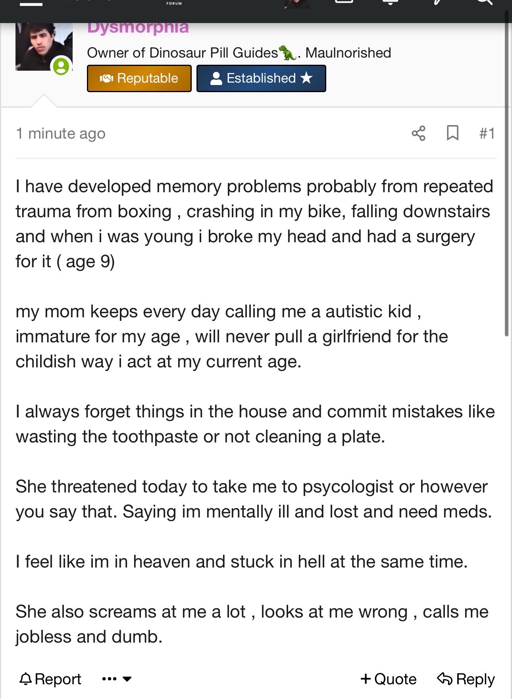Image resolution: width=512 pixels, height=699 pixels.
Task: Click the green online status indicator
Action: (61, 66)
